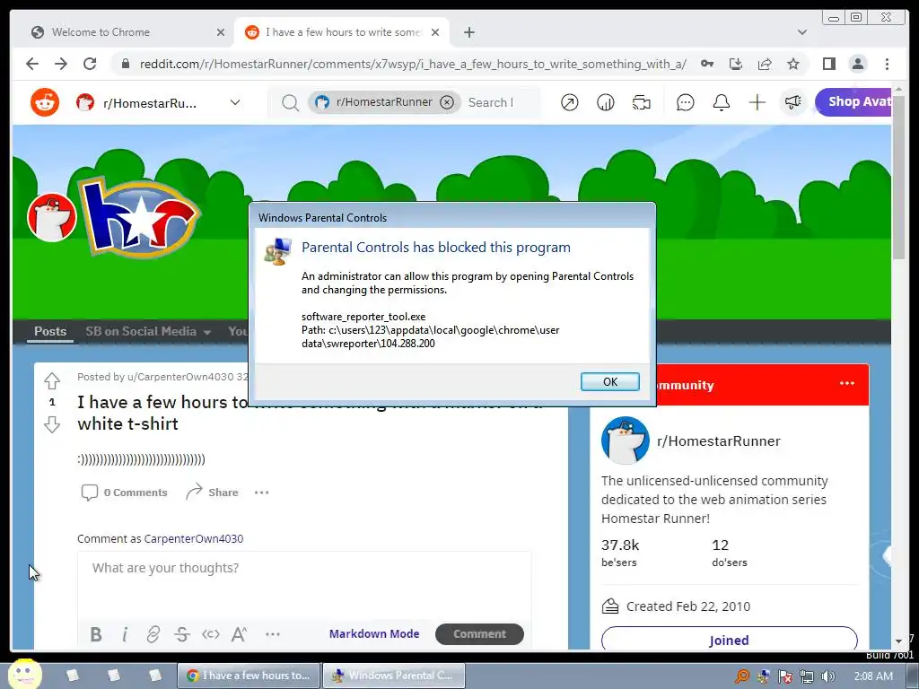Share this page from the address bar
The width and height of the screenshot is (919, 689).
click(x=765, y=64)
